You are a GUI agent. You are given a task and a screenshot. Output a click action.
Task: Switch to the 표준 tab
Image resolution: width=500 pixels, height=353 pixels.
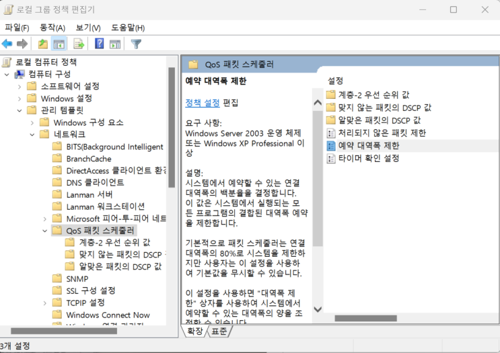tap(219, 331)
